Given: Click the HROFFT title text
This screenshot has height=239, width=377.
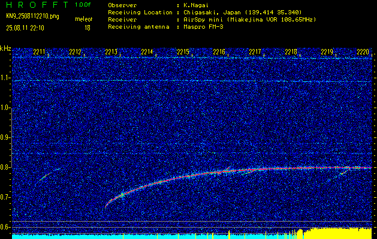Looking at the screenshot, I should coord(38,5).
